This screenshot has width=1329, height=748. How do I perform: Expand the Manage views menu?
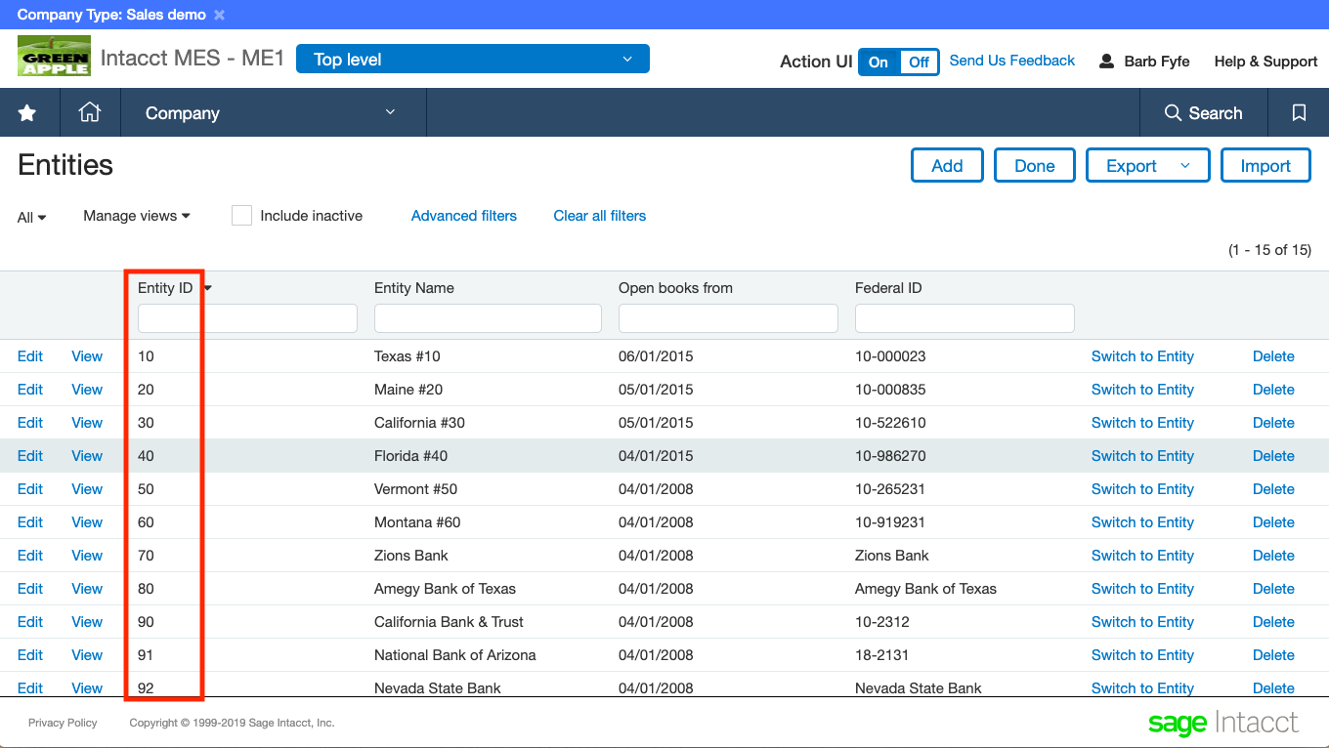[x=137, y=216]
